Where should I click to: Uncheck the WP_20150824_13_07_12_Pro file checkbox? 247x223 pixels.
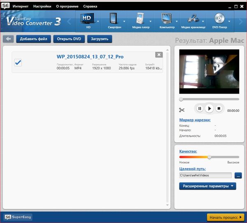[18, 62]
